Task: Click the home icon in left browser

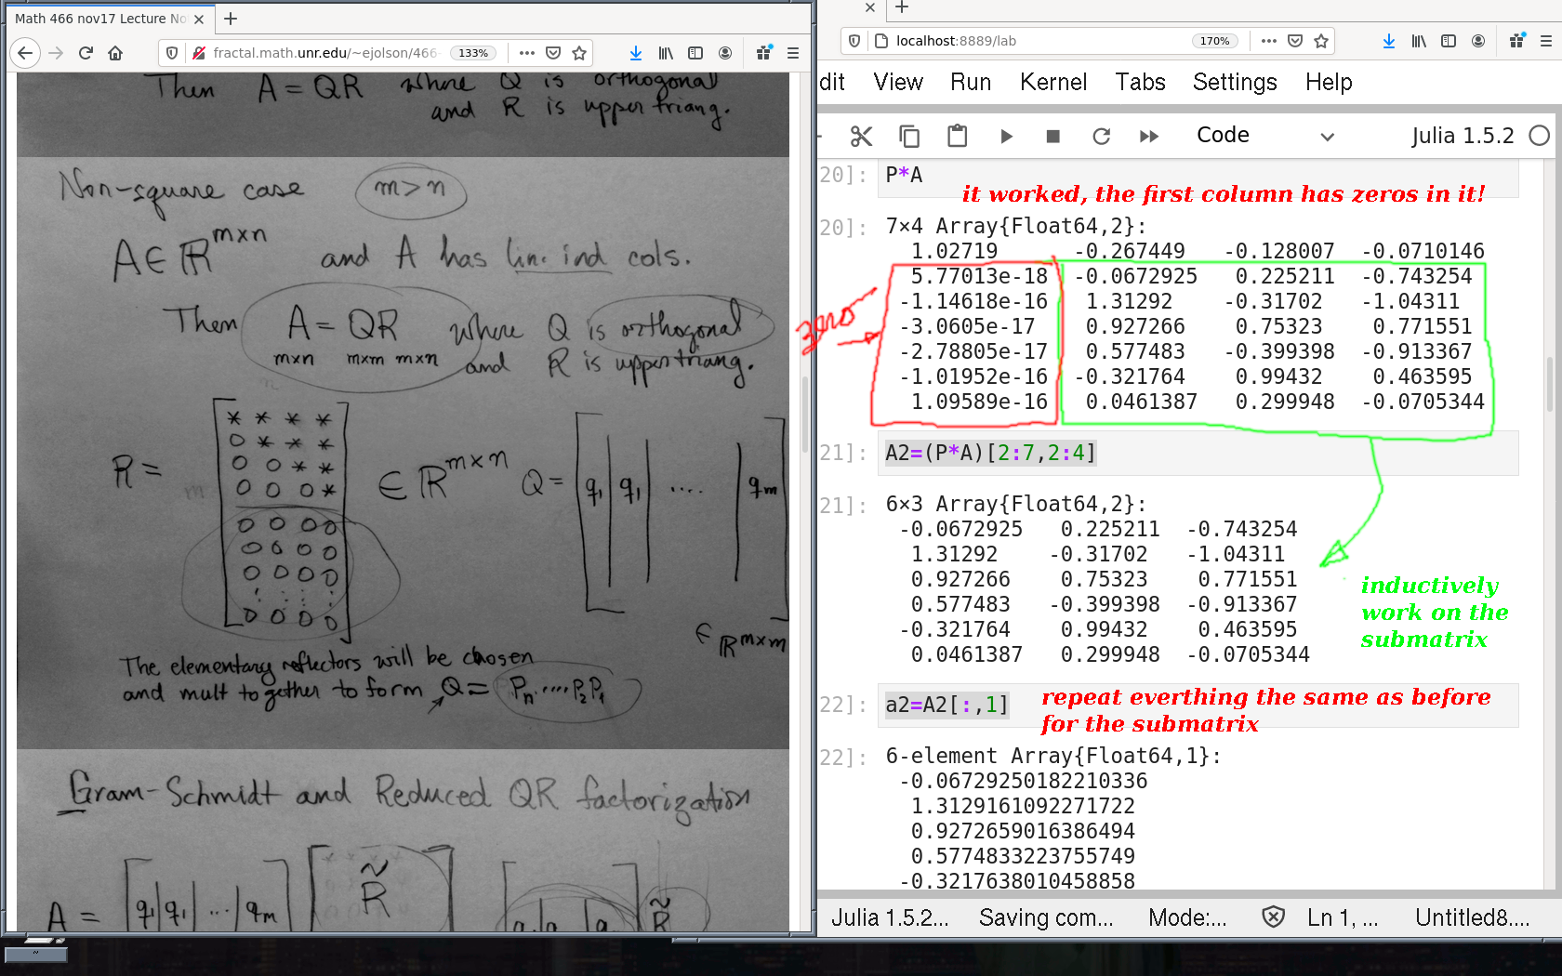Action: [x=115, y=53]
